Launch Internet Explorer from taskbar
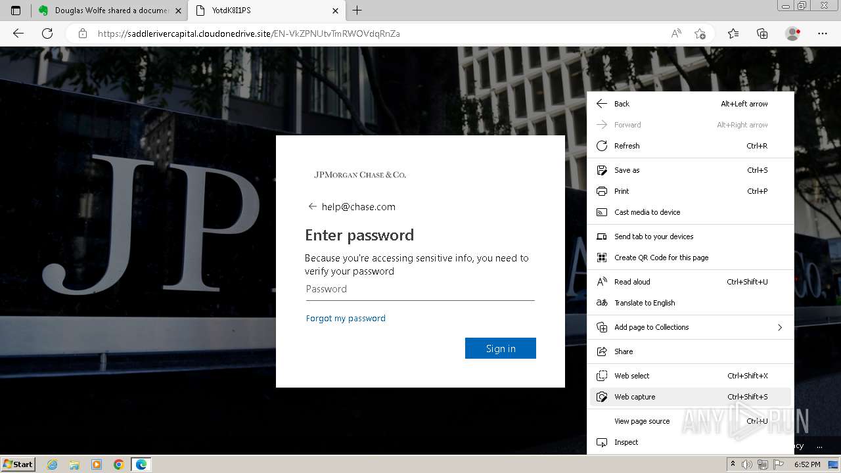 tap(53, 464)
